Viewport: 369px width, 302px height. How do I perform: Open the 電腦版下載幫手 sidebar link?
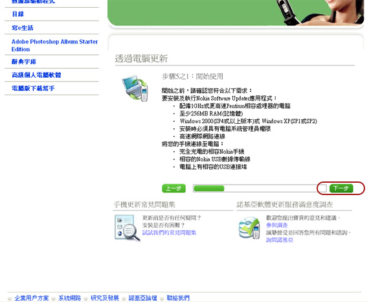coord(33,88)
